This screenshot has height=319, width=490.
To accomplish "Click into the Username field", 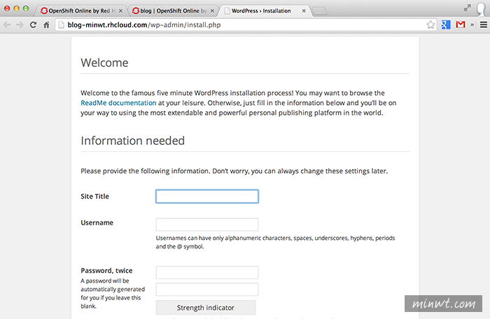I will pyautogui.click(x=207, y=225).
